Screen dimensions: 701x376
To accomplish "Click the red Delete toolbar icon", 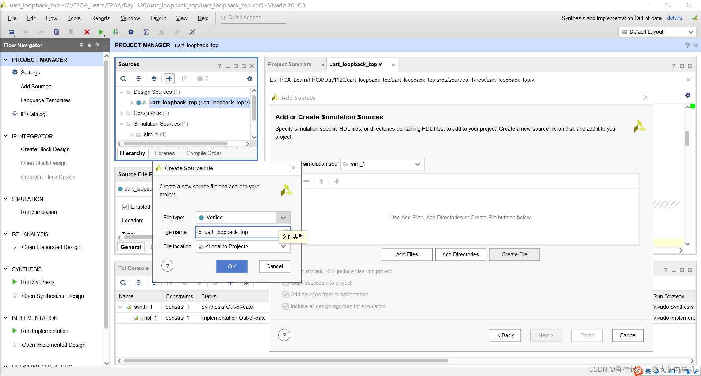I will click(x=87, y=32).
